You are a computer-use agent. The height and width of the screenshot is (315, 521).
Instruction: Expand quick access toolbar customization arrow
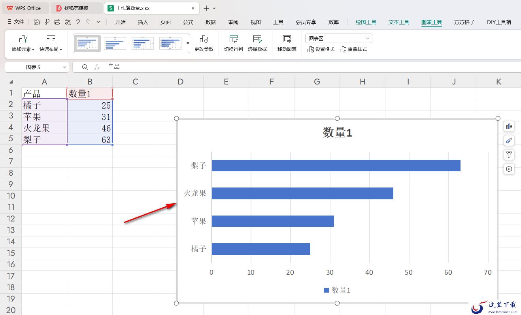pos(98,22)
